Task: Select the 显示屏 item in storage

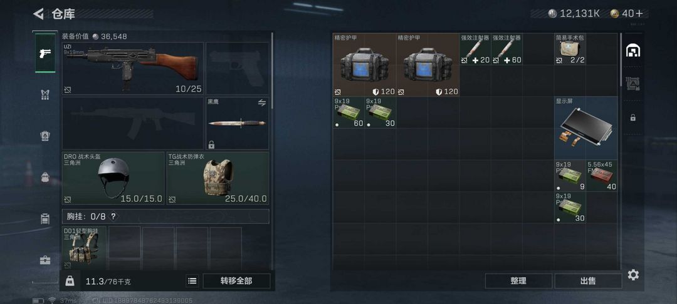Action: 586,128
